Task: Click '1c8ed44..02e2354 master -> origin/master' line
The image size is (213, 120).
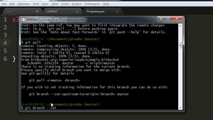Action: click(71, 63)
